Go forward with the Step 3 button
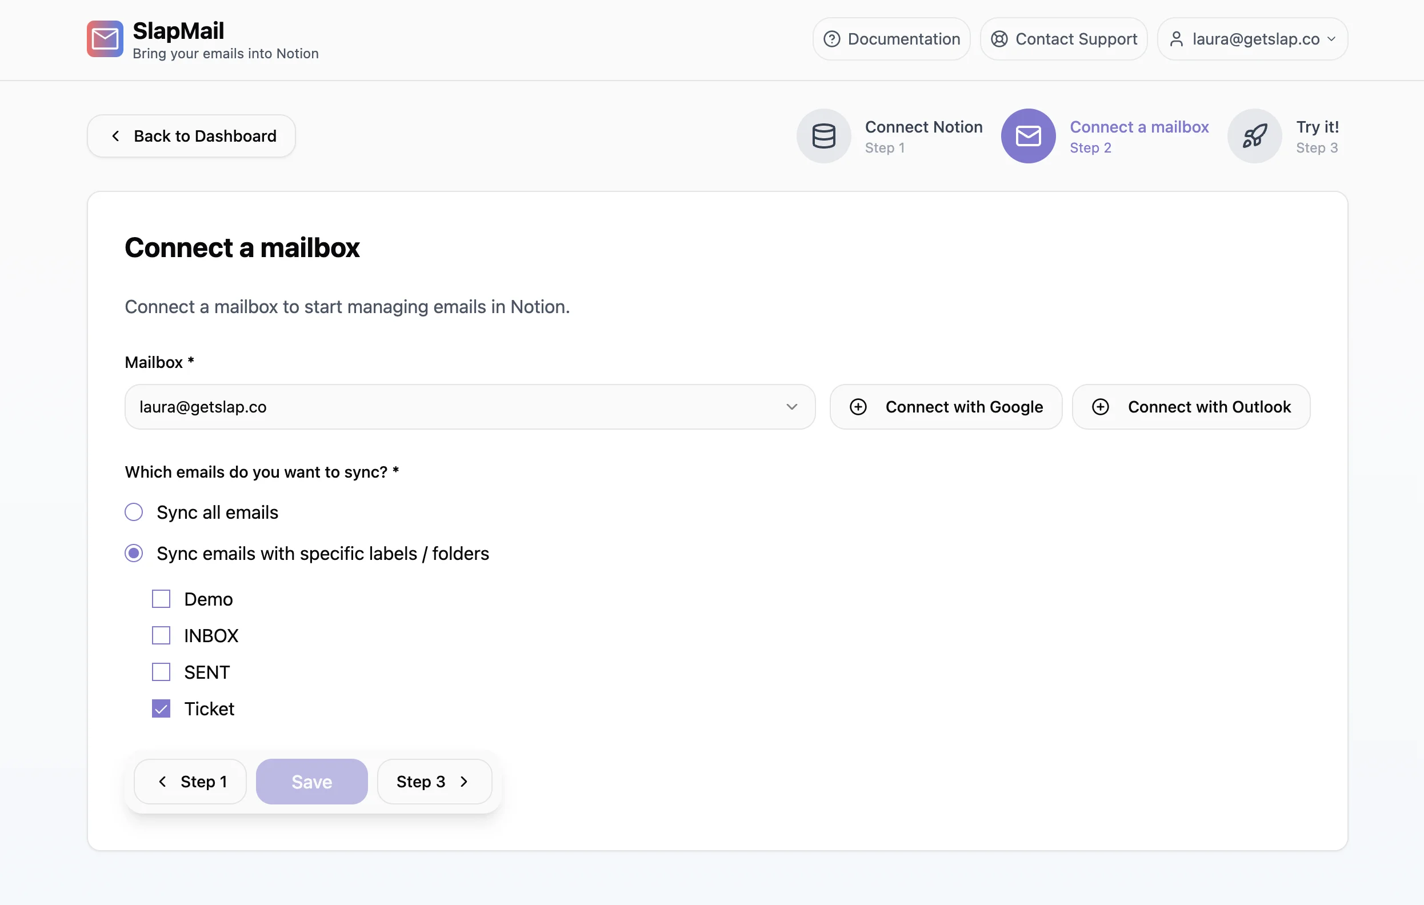The image size is (1424, 905). coord(434,782)
